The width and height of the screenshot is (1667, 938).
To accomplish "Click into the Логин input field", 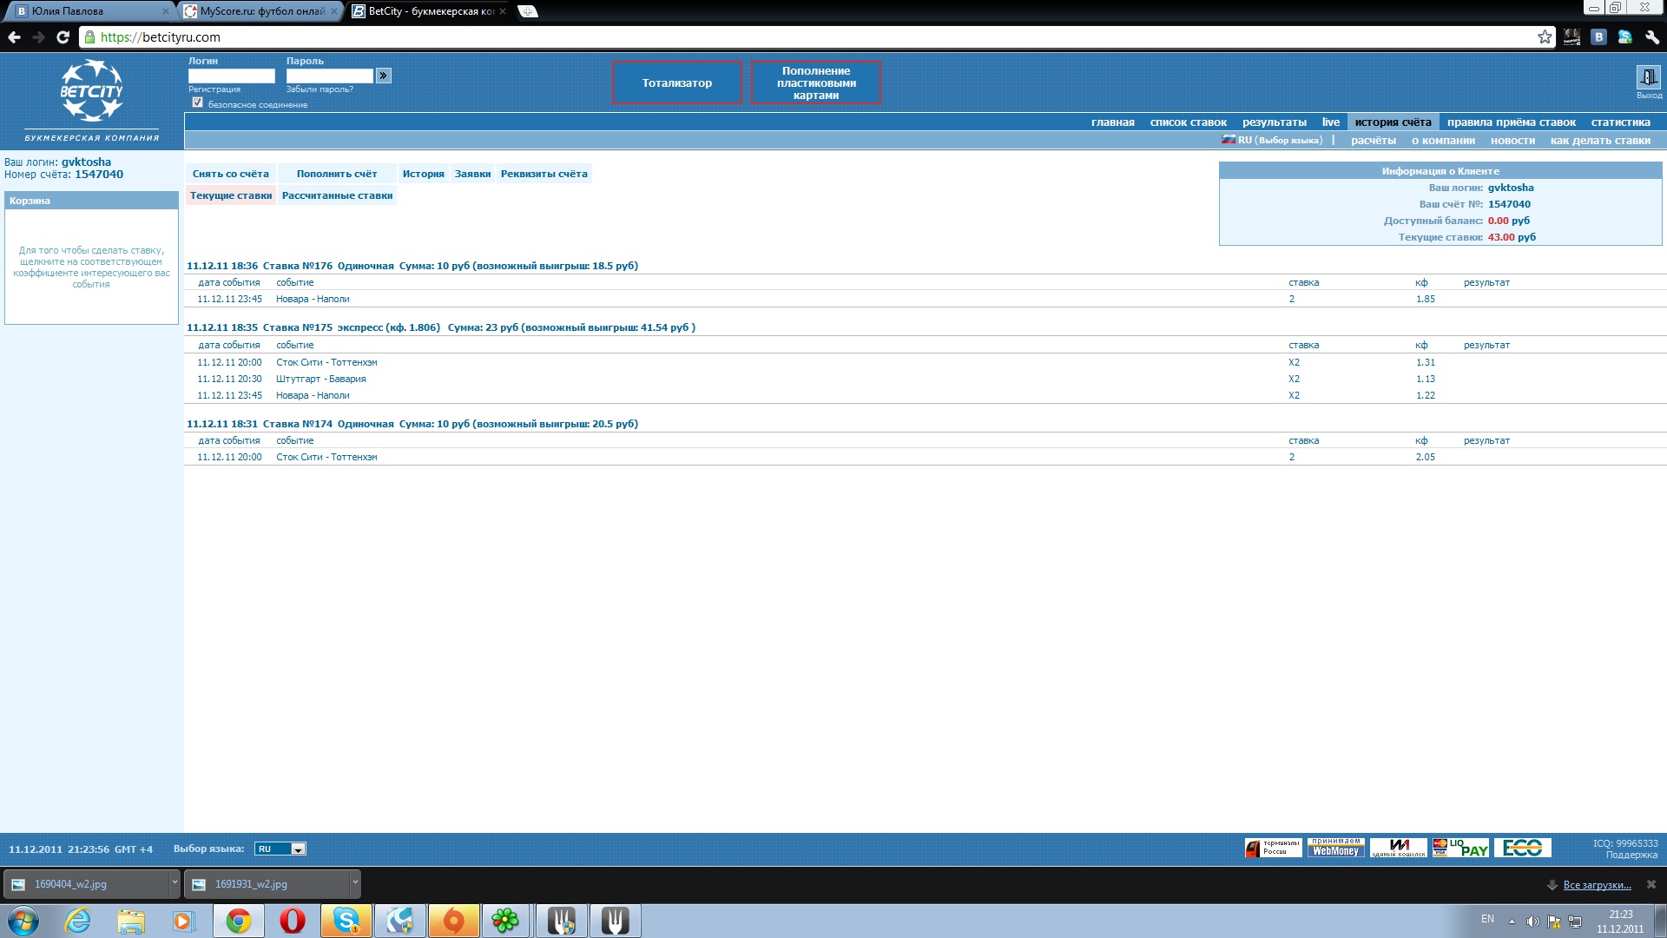I will click(x=231, y=76).
